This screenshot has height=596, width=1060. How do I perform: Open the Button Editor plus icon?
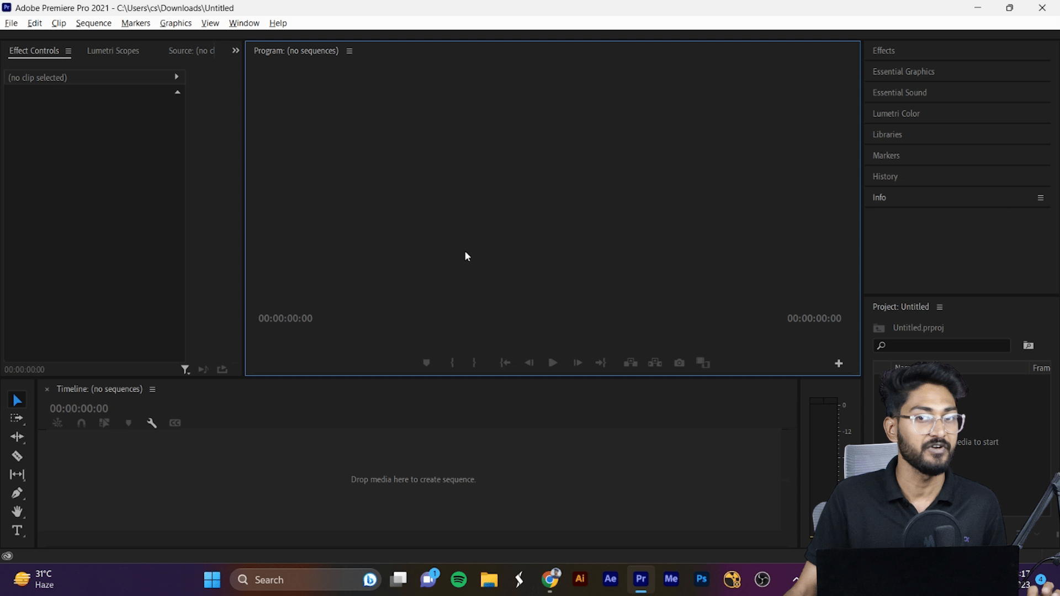(838, 363)
